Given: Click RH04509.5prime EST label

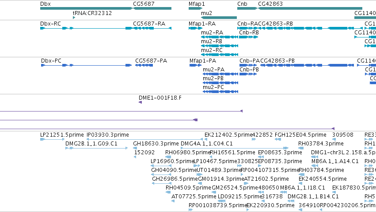Looking at the screenshot, I should coord(188,188).
